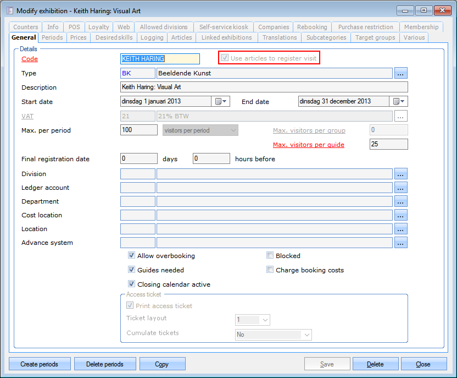Open the Linked exhibitions tab

coord(226,37)
